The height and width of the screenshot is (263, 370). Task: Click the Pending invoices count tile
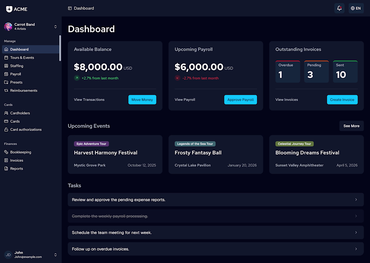tap(317, 72)
